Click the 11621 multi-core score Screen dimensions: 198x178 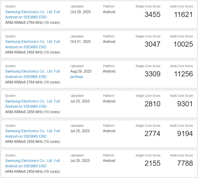pos(183,15)
